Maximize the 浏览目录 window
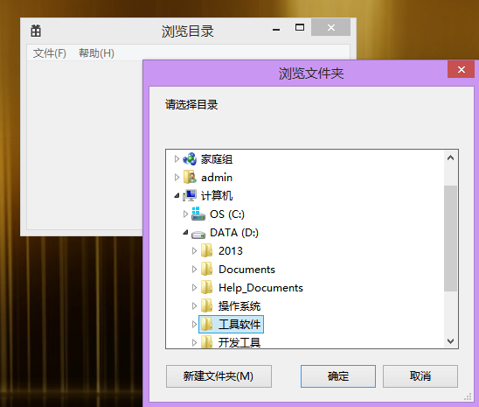The width and height of the screenshot is (479, 407). (300, 27)
